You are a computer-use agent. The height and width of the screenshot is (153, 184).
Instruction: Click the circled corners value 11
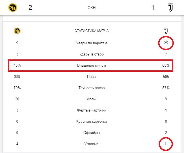pyautogui.click(x=166, y=144)
